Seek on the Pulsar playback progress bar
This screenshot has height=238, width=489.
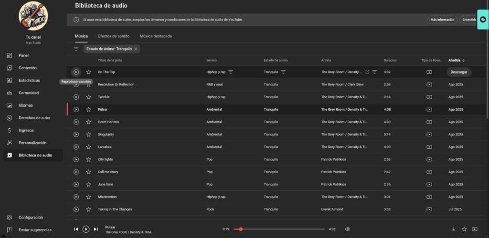point(279,229)
